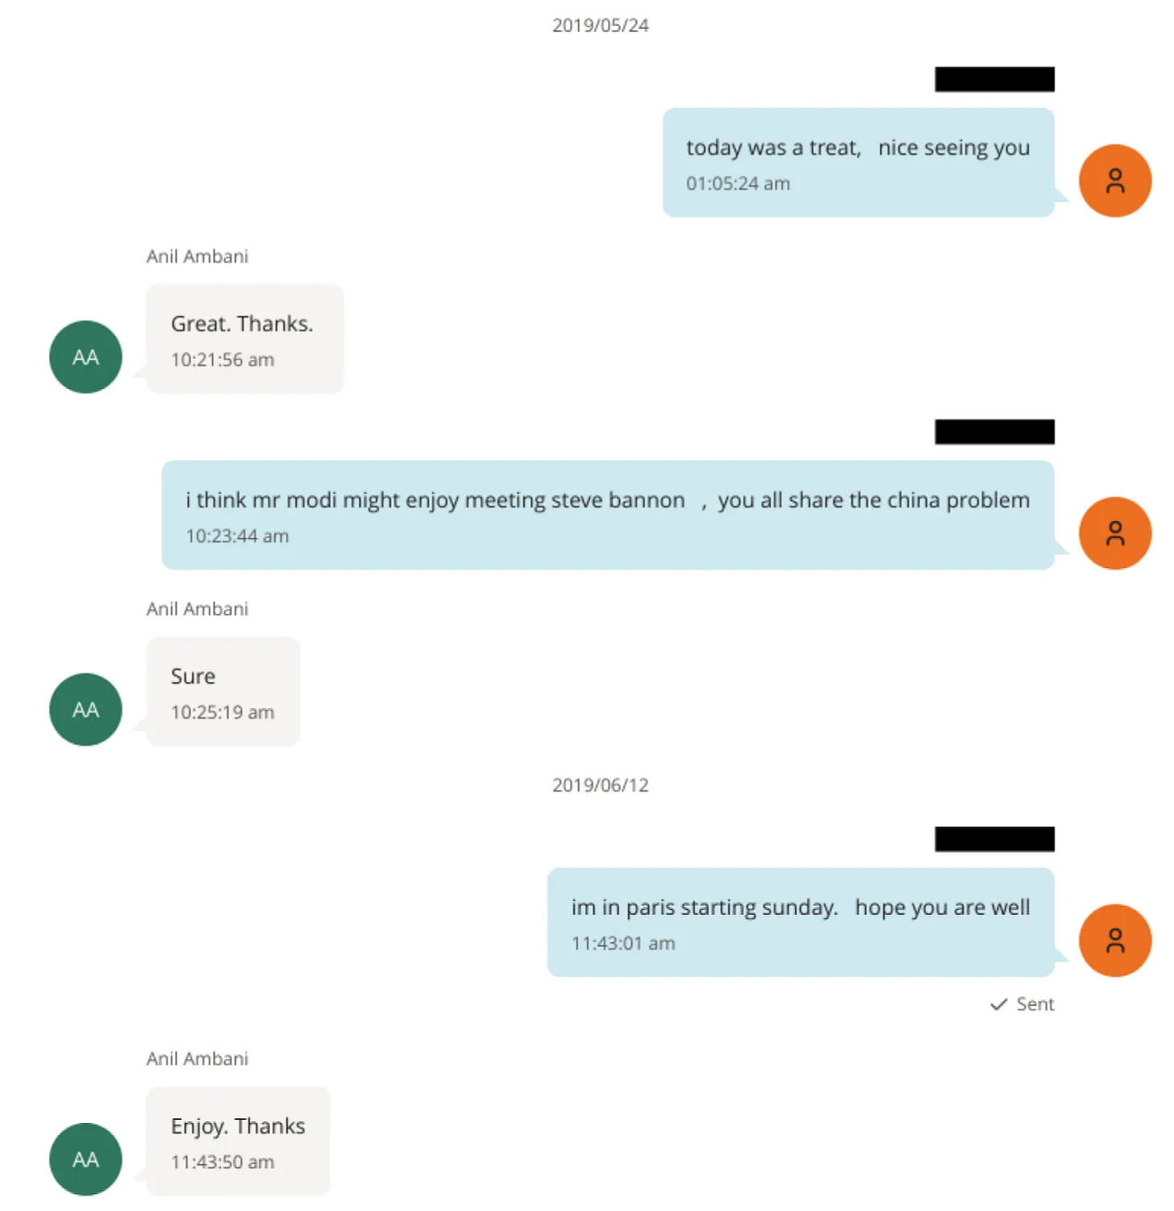
Task: Click the Anil Ambani name above "Sure"
Action: coord(198,609)
